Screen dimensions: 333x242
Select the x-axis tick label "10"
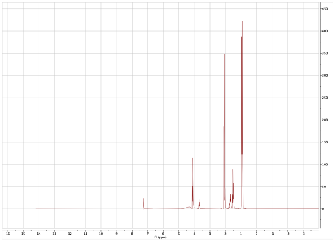pyautogui.click(x=101, y=234)
